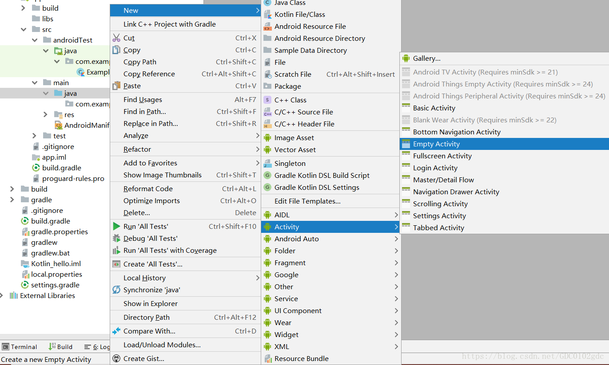The image size is (609, 365).
Task: Expand the res folder
Action: 45,115
